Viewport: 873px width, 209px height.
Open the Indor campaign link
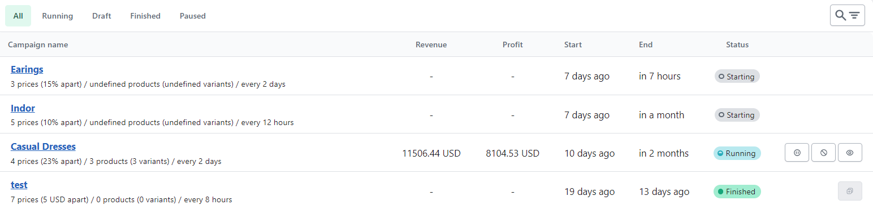coord(23,108)
